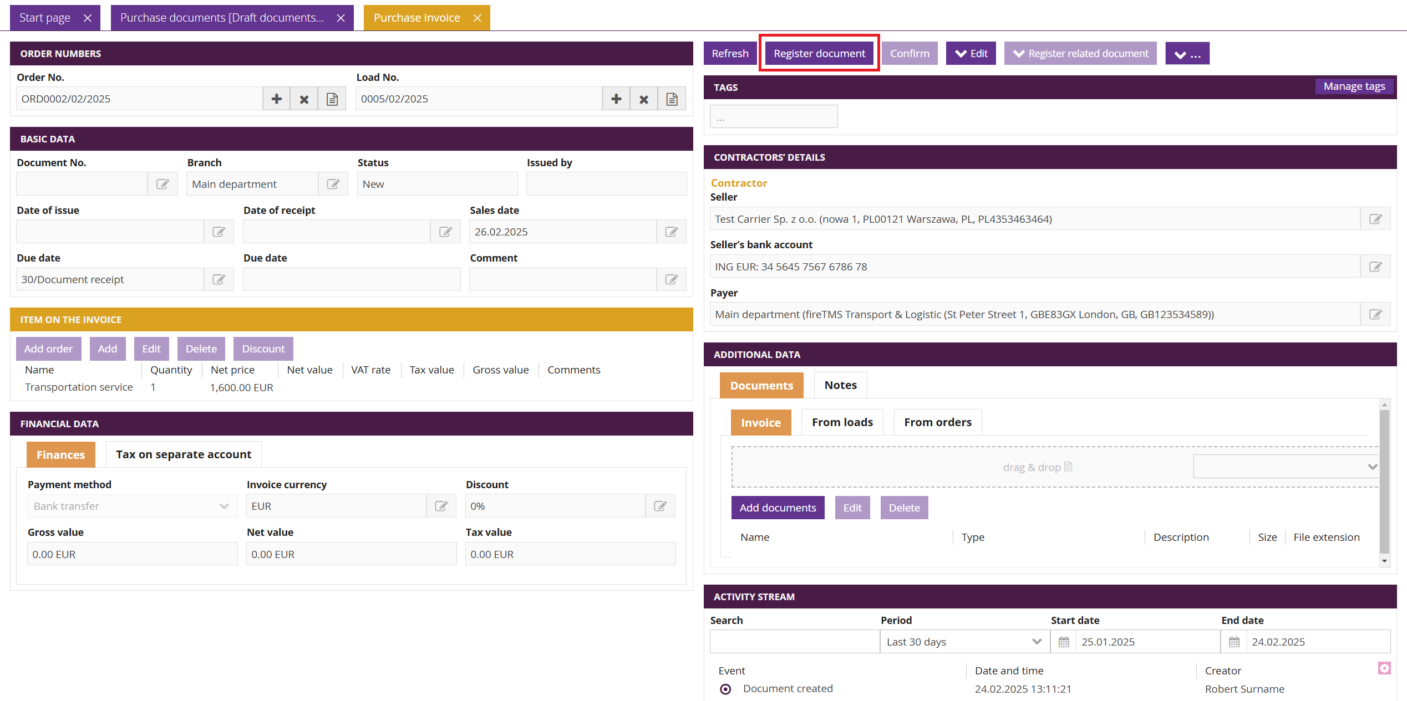Switch to Tax on separate account tab
The image size is (1407, 701).
[184, 454]
